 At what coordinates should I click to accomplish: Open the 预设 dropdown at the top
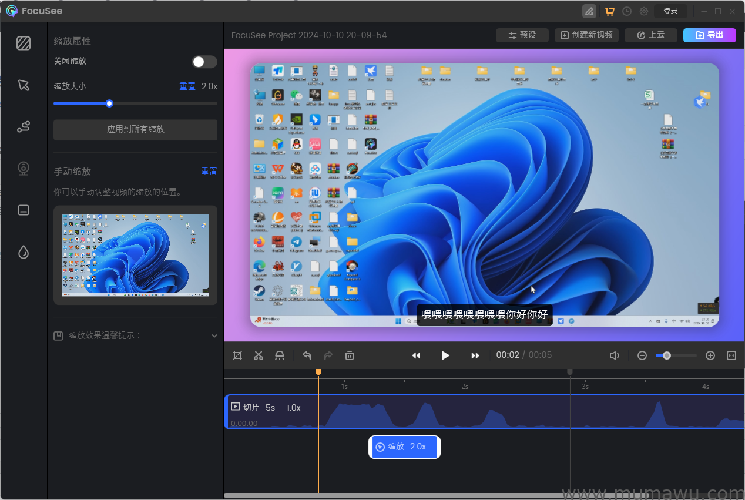point(522,35)
